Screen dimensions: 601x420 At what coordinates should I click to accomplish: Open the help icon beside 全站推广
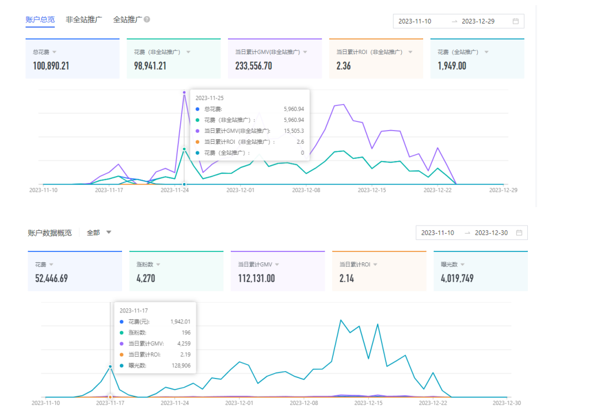(x=147, y=20)
